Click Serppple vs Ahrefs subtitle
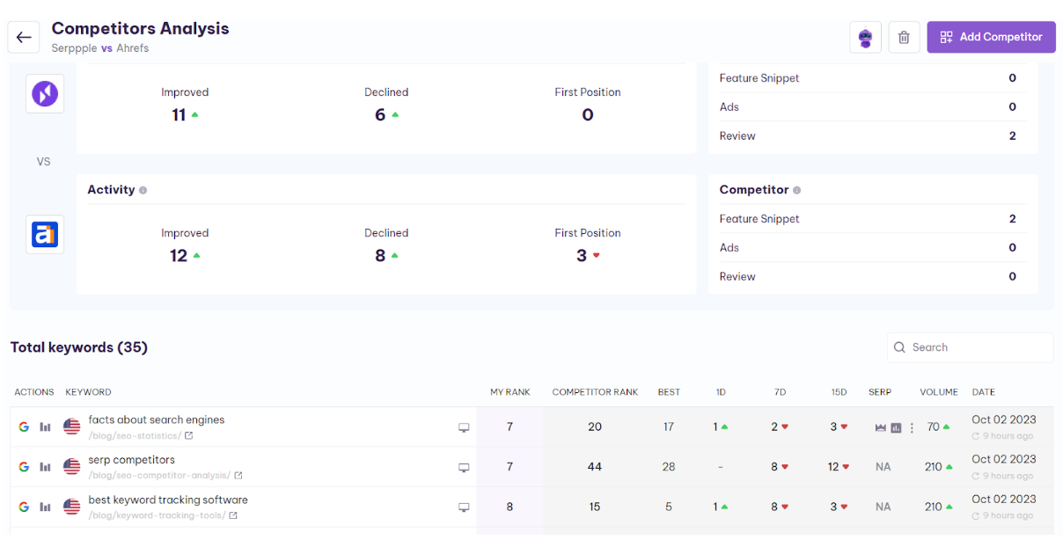The height and width of the screenshot is (540, 1063). tap(100, 48)
